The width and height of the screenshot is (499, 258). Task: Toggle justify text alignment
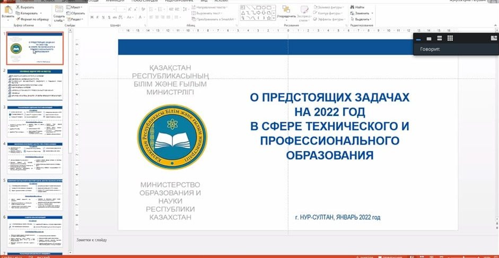pyautogui.click(x=169, y=17)
